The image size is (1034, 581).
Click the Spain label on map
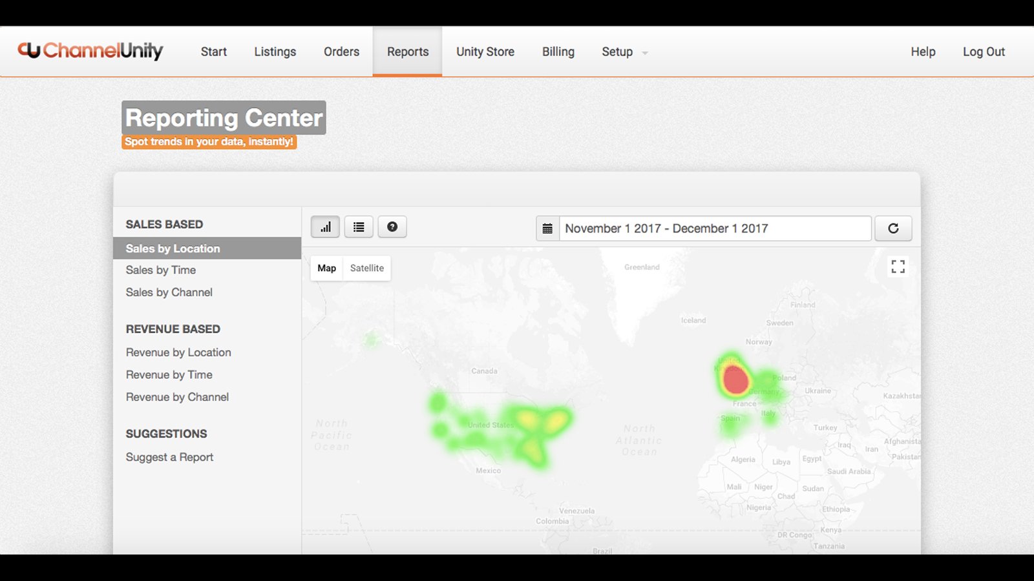click(x=730, y=418)
